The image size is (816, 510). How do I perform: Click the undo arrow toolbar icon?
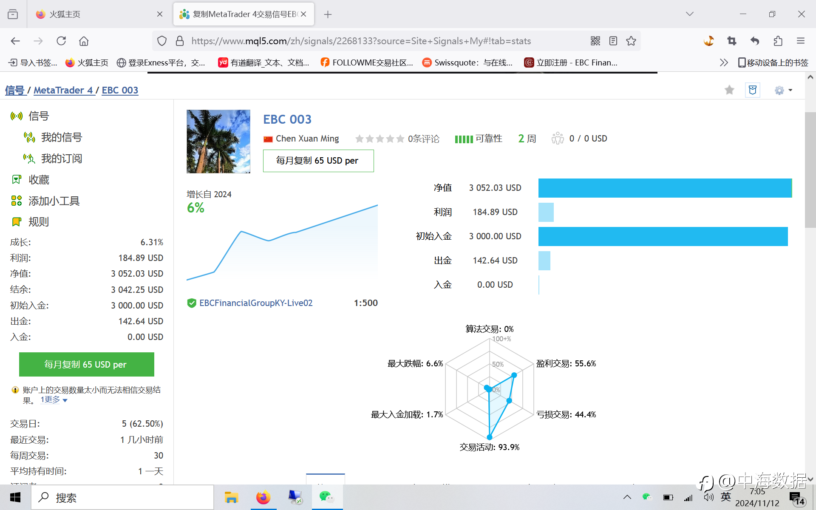(755, 41)
